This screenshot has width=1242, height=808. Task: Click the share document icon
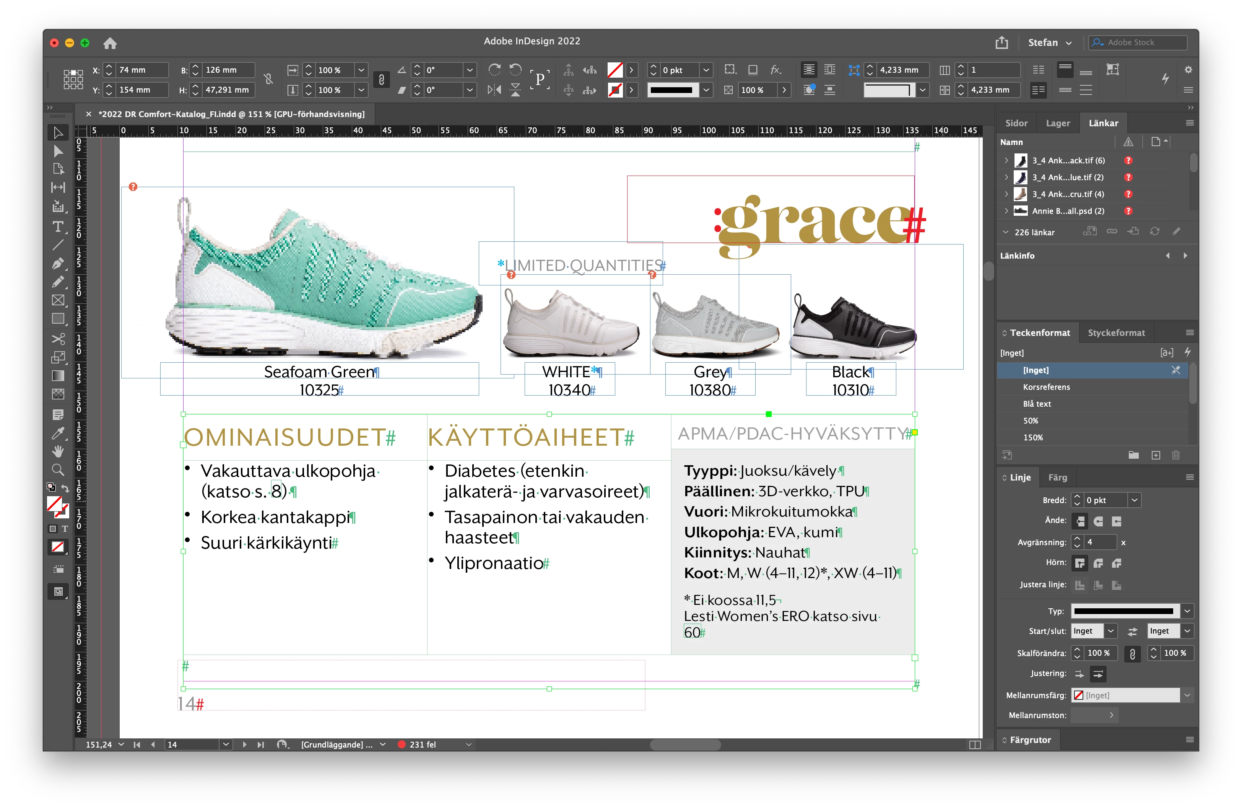[x=1001, y=43]
